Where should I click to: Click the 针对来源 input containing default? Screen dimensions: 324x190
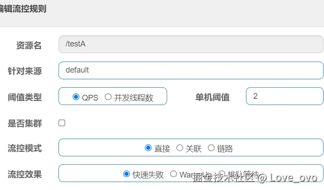pos(191,70)
